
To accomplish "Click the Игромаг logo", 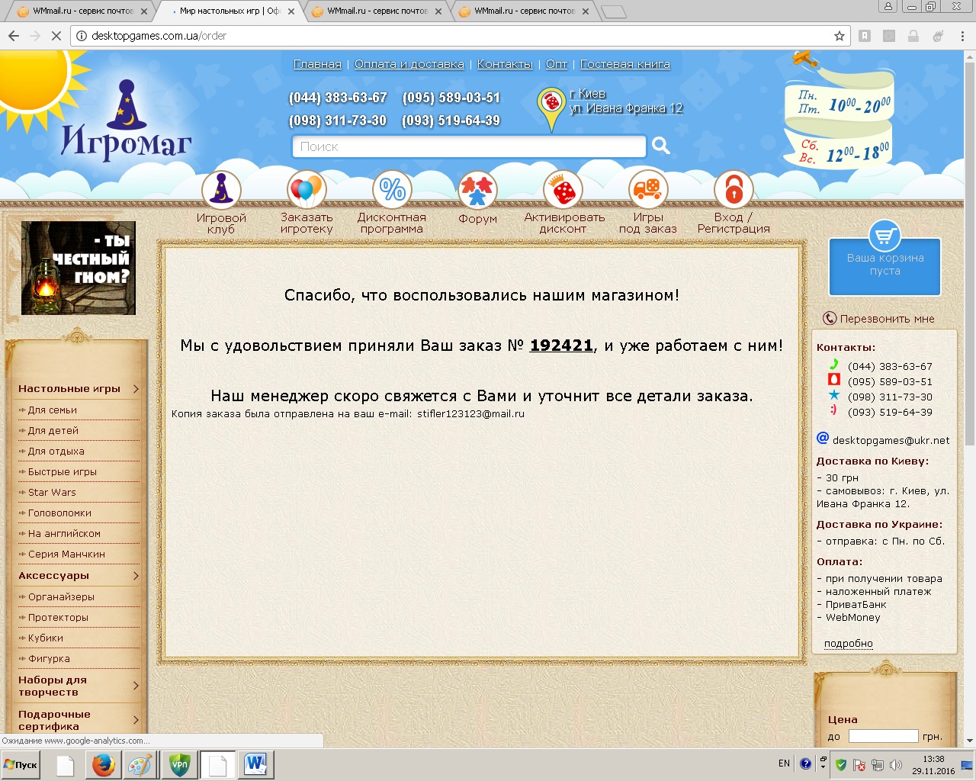I will (x=127, y=122).
